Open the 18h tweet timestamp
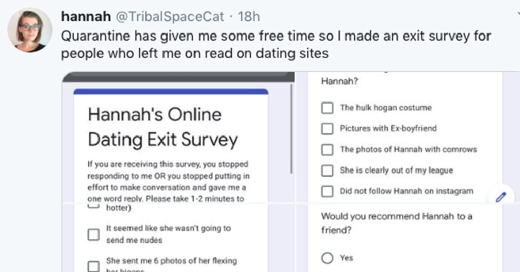 (x=249, y=16)
